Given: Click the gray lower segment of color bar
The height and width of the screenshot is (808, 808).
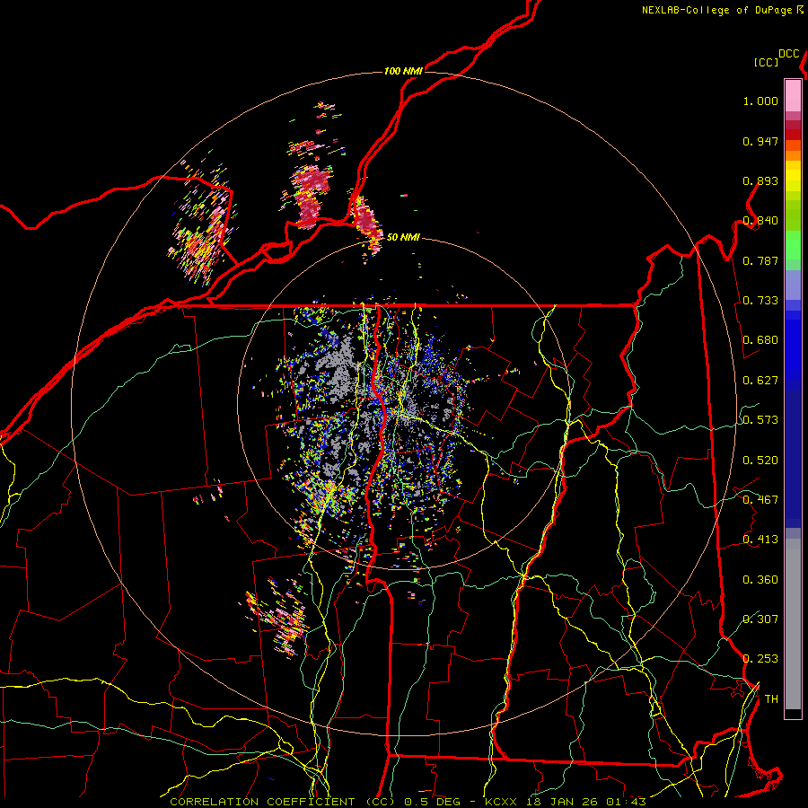Looking at the screenshot, I should (793, 624).
